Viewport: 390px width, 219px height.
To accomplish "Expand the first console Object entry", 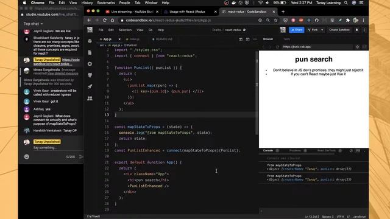I will coord(268,169).
